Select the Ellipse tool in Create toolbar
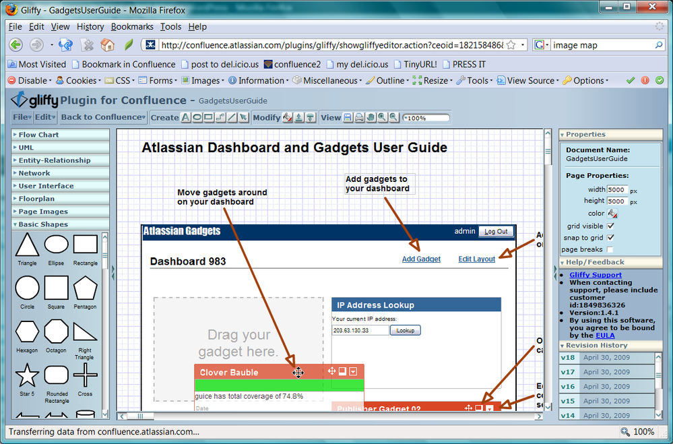 (197, 117)
